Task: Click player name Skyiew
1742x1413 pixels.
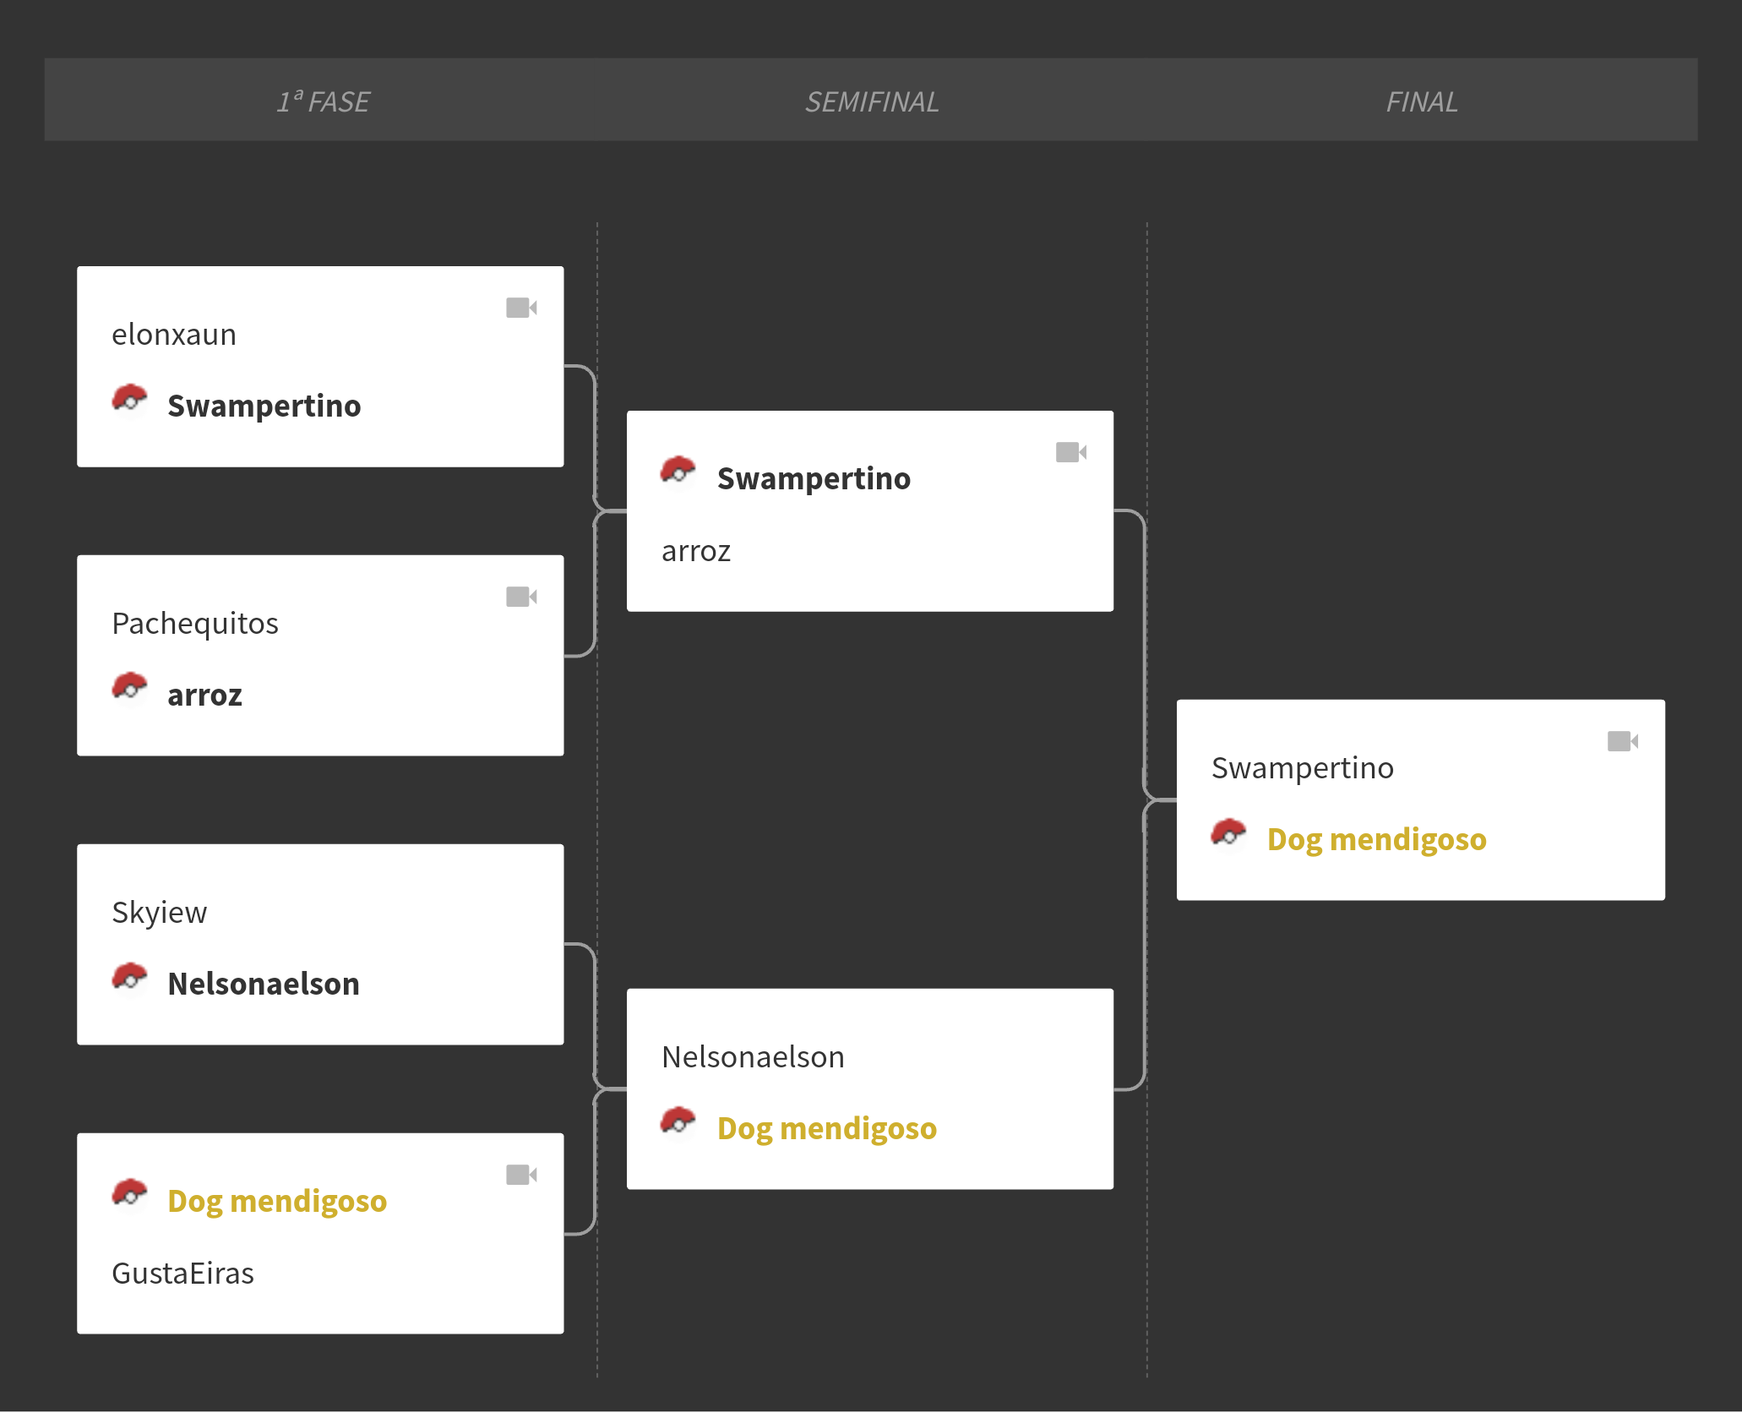Action: (160, 913)
